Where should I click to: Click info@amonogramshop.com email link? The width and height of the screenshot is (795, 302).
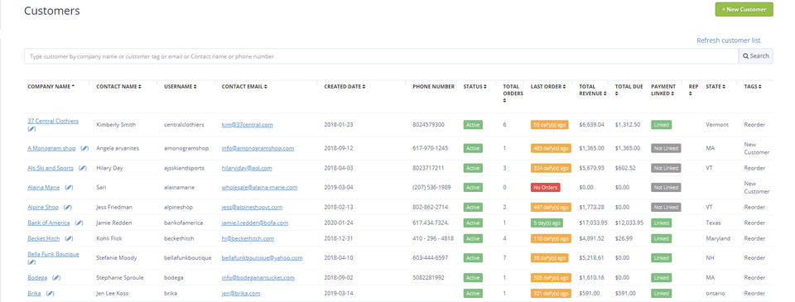coord(258,148)
